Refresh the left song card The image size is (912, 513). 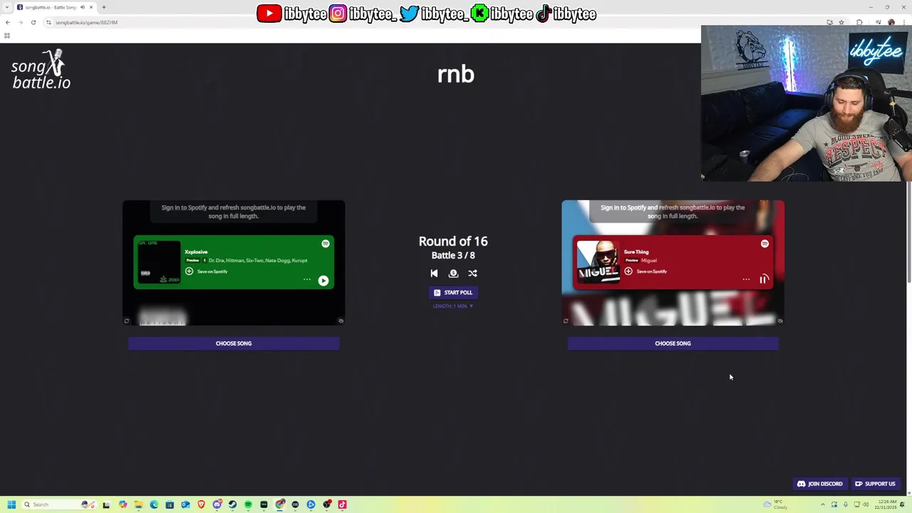pos(127,321)
